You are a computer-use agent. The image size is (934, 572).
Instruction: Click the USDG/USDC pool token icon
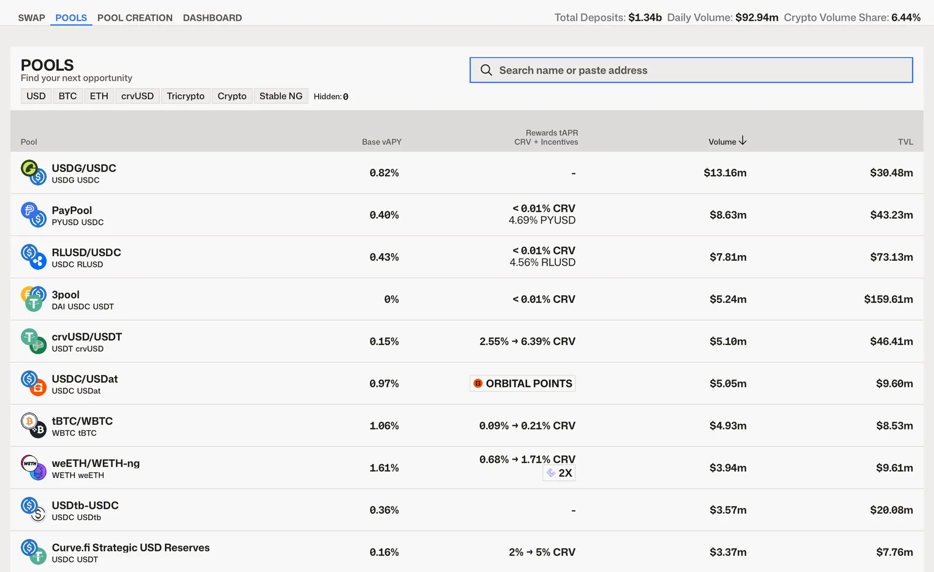point(33,173)
